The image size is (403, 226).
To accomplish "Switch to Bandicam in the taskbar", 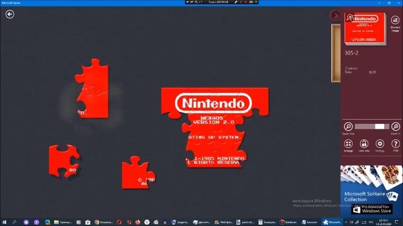I will point(288,222).
